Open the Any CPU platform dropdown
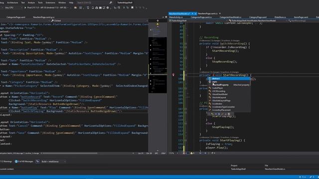This screenshot has width=319, height=179. [13, 7]
